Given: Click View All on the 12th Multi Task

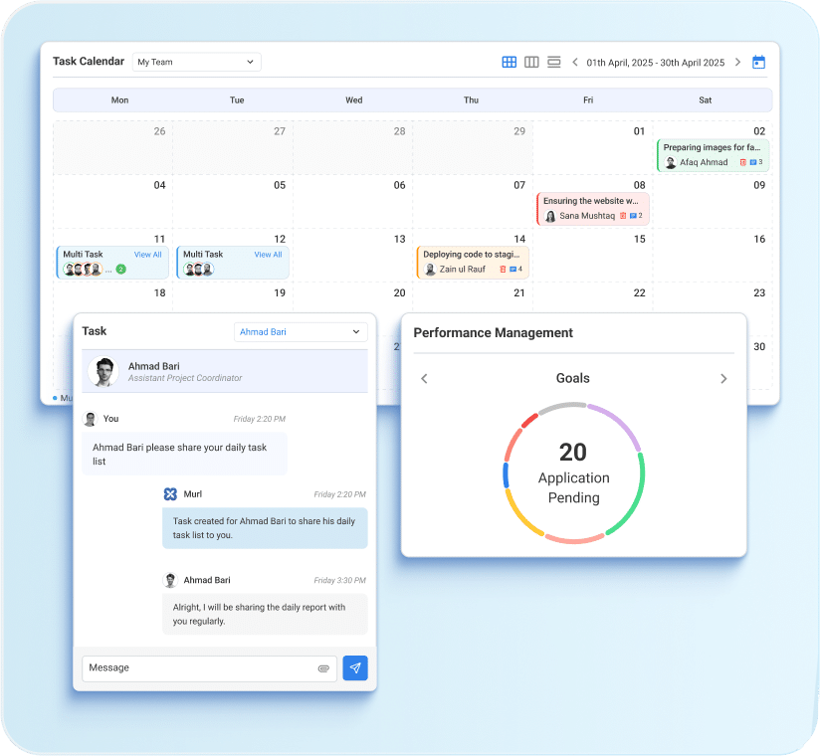Looking at the screenshot, I should click(x=268, y=255).
